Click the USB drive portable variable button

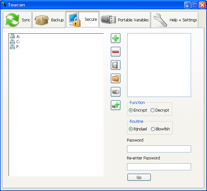point(116,92)
